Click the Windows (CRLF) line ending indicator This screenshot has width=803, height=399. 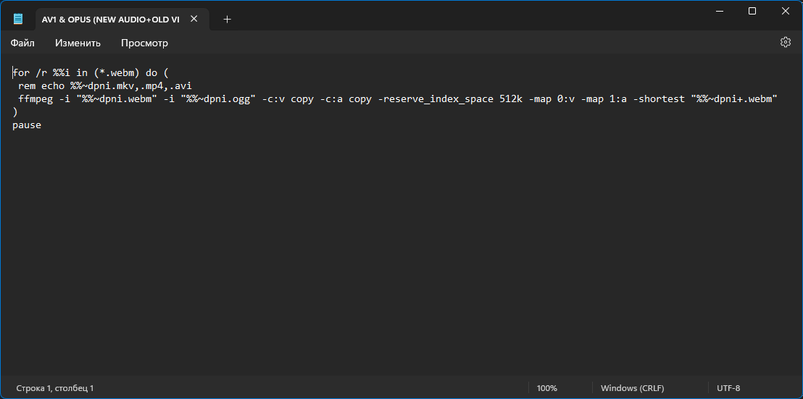coord(633,388)
